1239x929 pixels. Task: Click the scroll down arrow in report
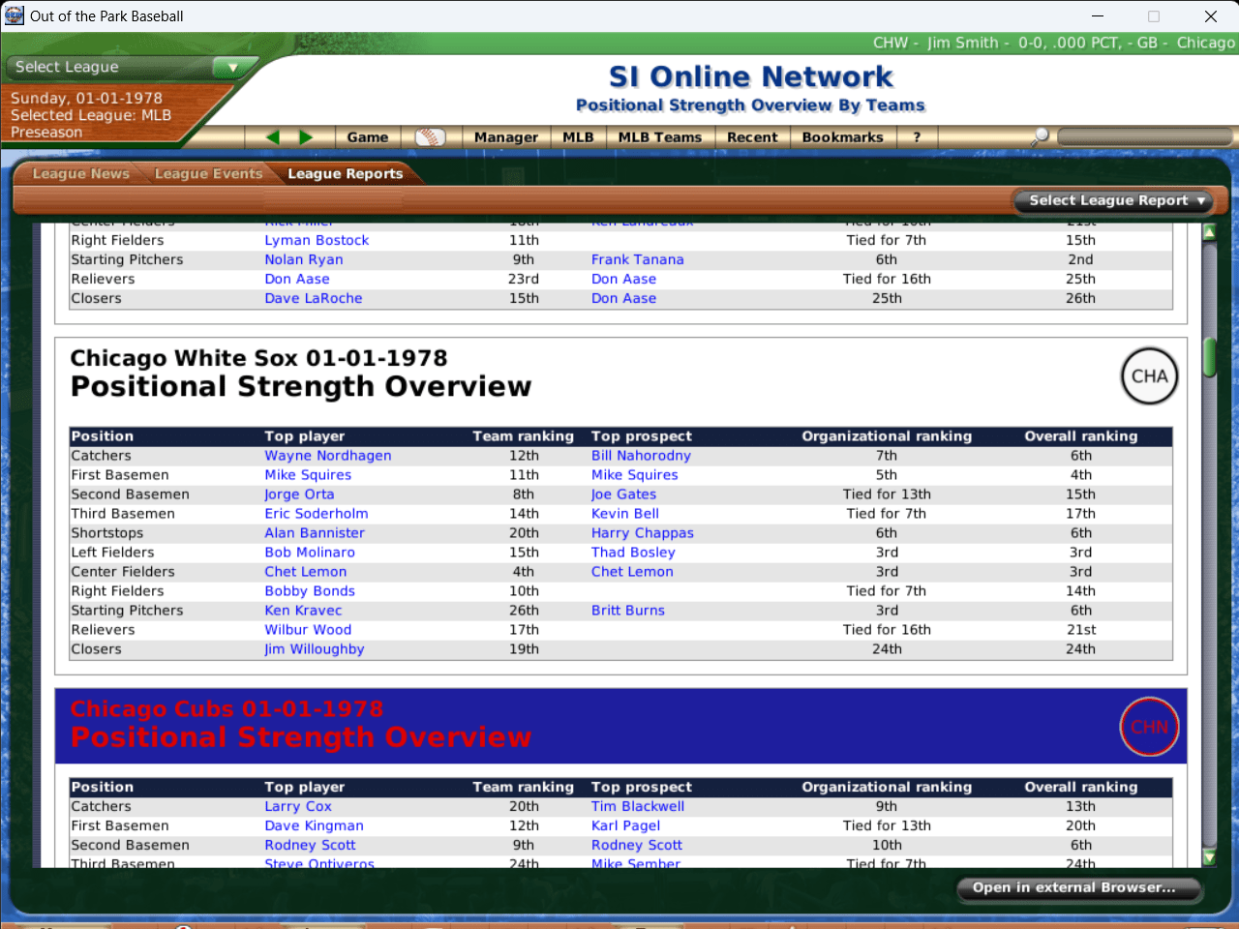(x=1209, y=856)
